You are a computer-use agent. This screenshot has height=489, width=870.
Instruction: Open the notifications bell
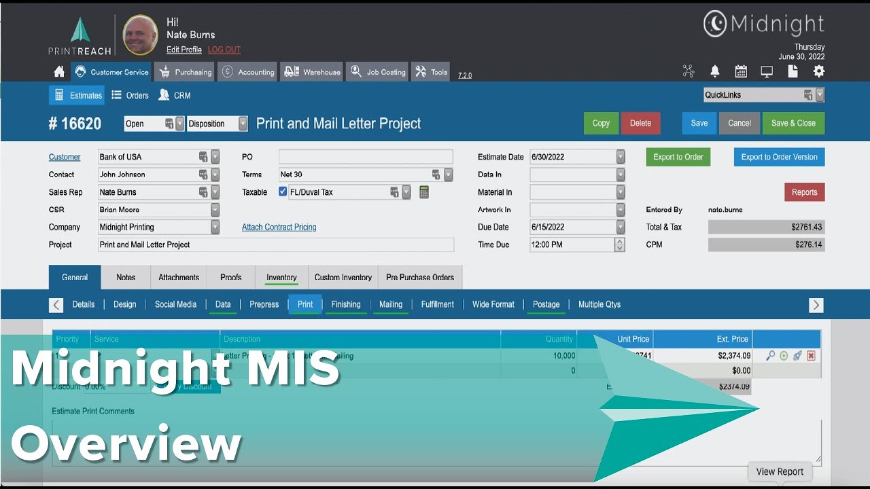[x=715, y=71]
